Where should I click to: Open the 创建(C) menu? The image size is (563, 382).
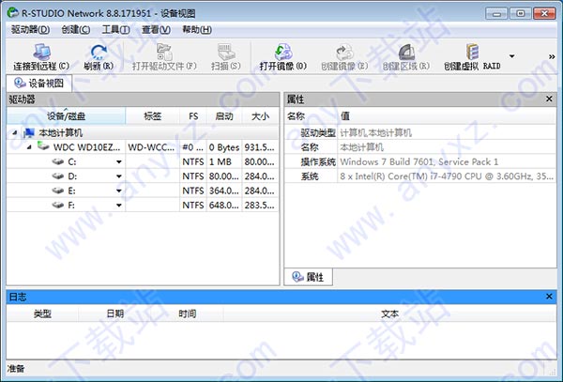75,29
